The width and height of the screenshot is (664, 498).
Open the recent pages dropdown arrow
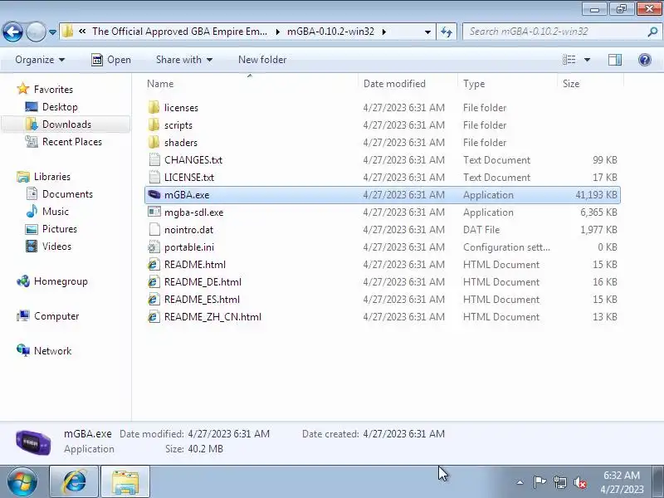(52, 32)
